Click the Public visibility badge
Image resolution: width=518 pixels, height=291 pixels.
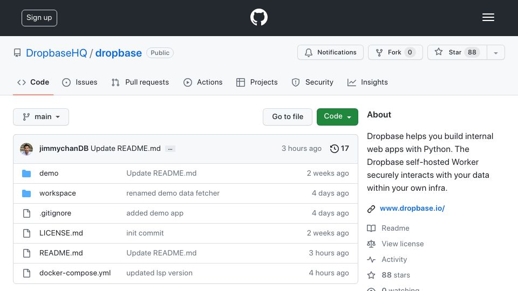(160, 53)
